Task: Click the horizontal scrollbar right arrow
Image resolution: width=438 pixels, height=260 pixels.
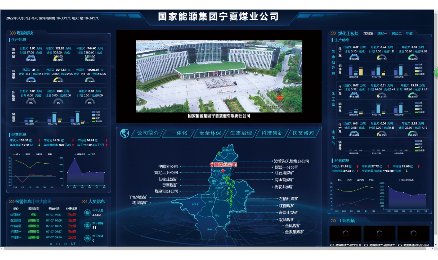Action: click(x=432, y=249)
